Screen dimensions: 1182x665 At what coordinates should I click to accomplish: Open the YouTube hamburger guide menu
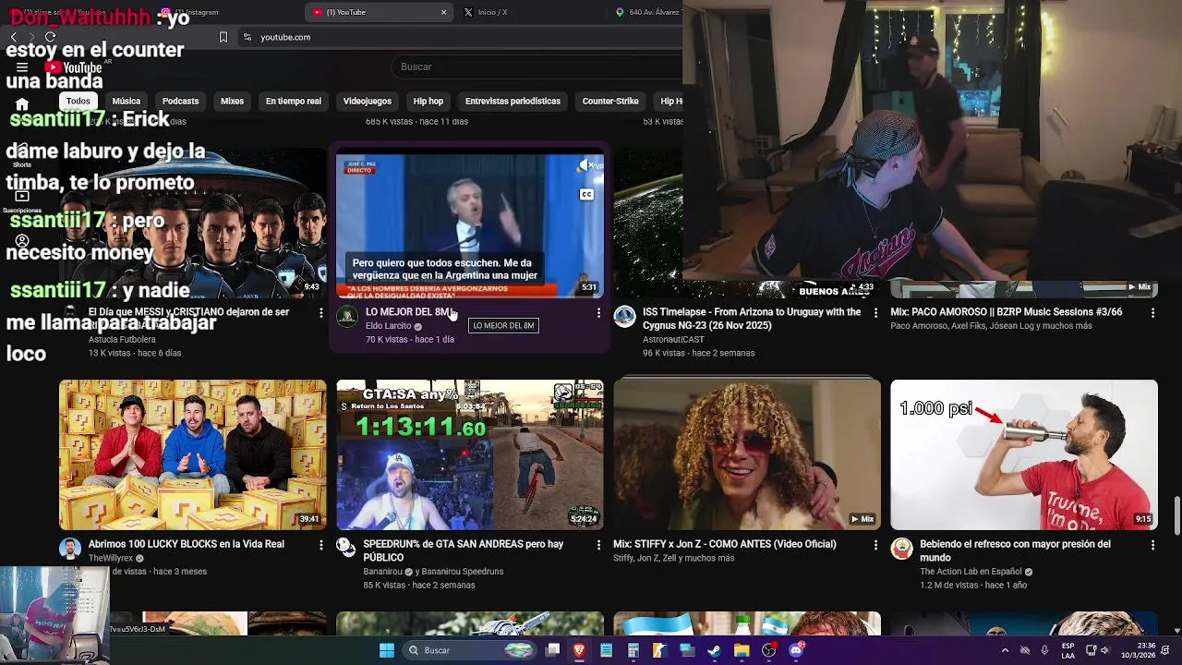tap(22, 67)
